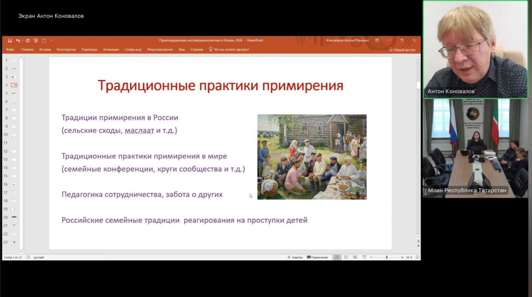Click the Save icon in quick access toolbar

pos(10,41)
